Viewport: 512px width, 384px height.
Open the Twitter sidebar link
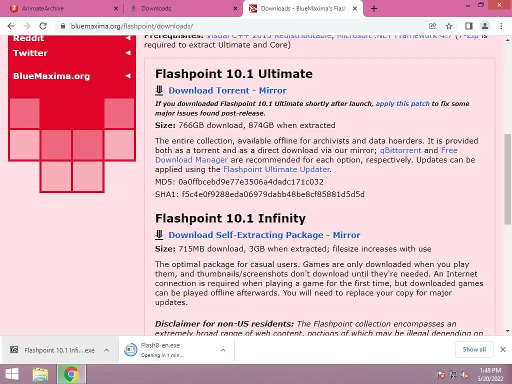pos(30,53)
